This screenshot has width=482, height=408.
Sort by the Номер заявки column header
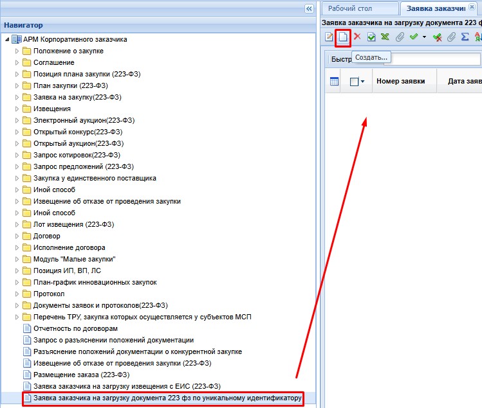(x=401, y=82)
